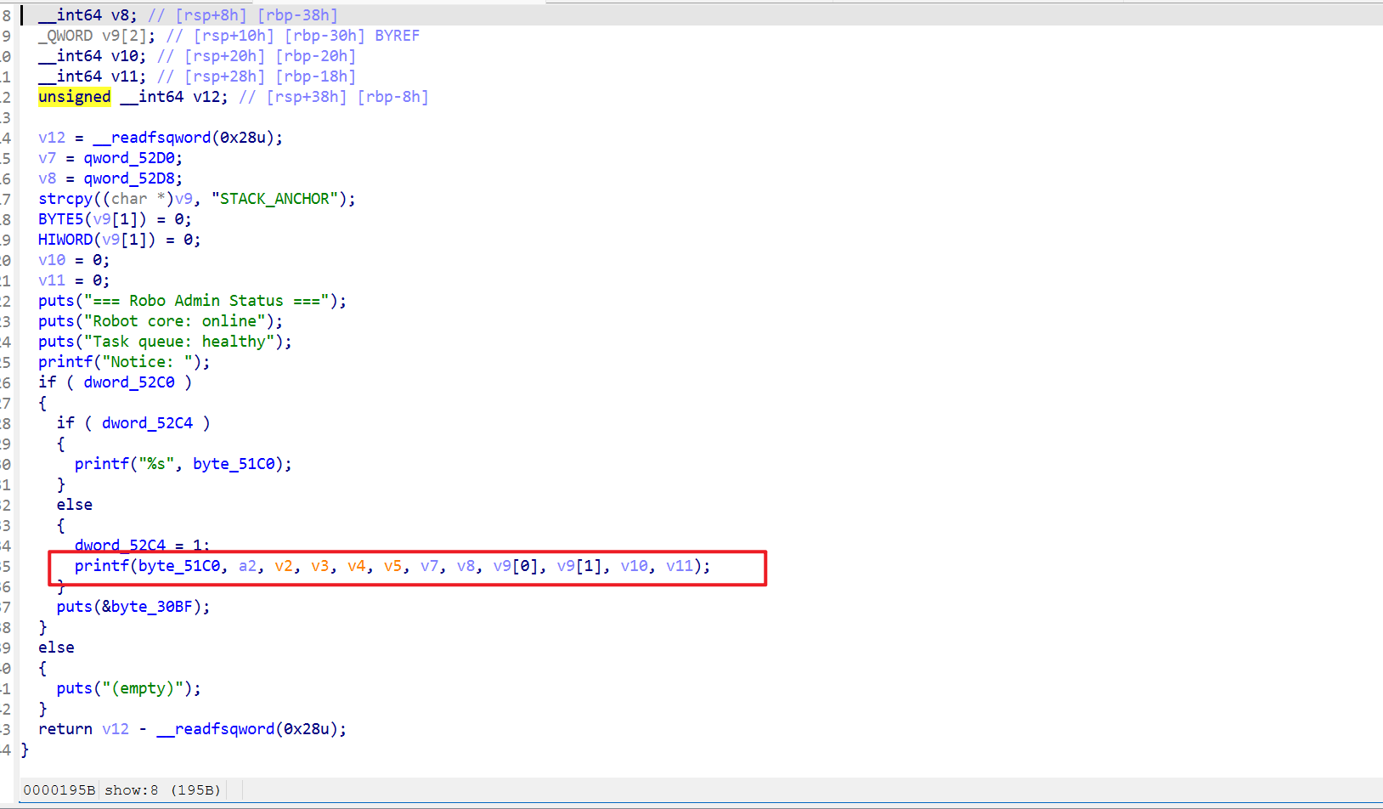Click the highlighted 'unsigned' keyword
This screenshot has height=809, width=1383.
tap(75, 97)
